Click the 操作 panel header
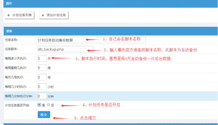This screenshot has width=218, height=125. tap(9, 3)
